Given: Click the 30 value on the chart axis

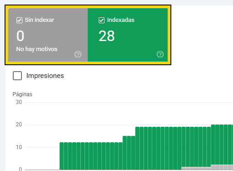Looking at the screenshot, I should pyautogui.click(x=19, y=102).
